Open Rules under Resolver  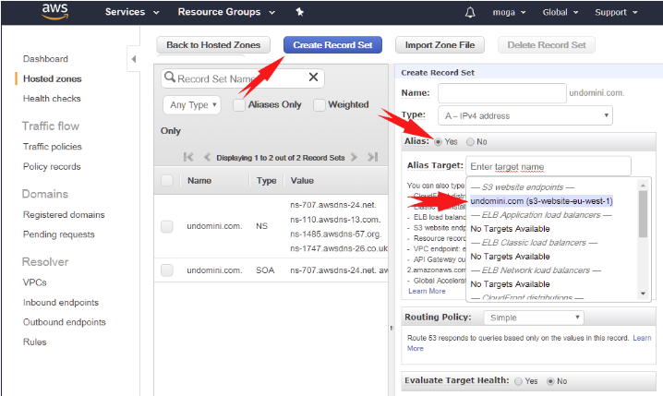35,342
